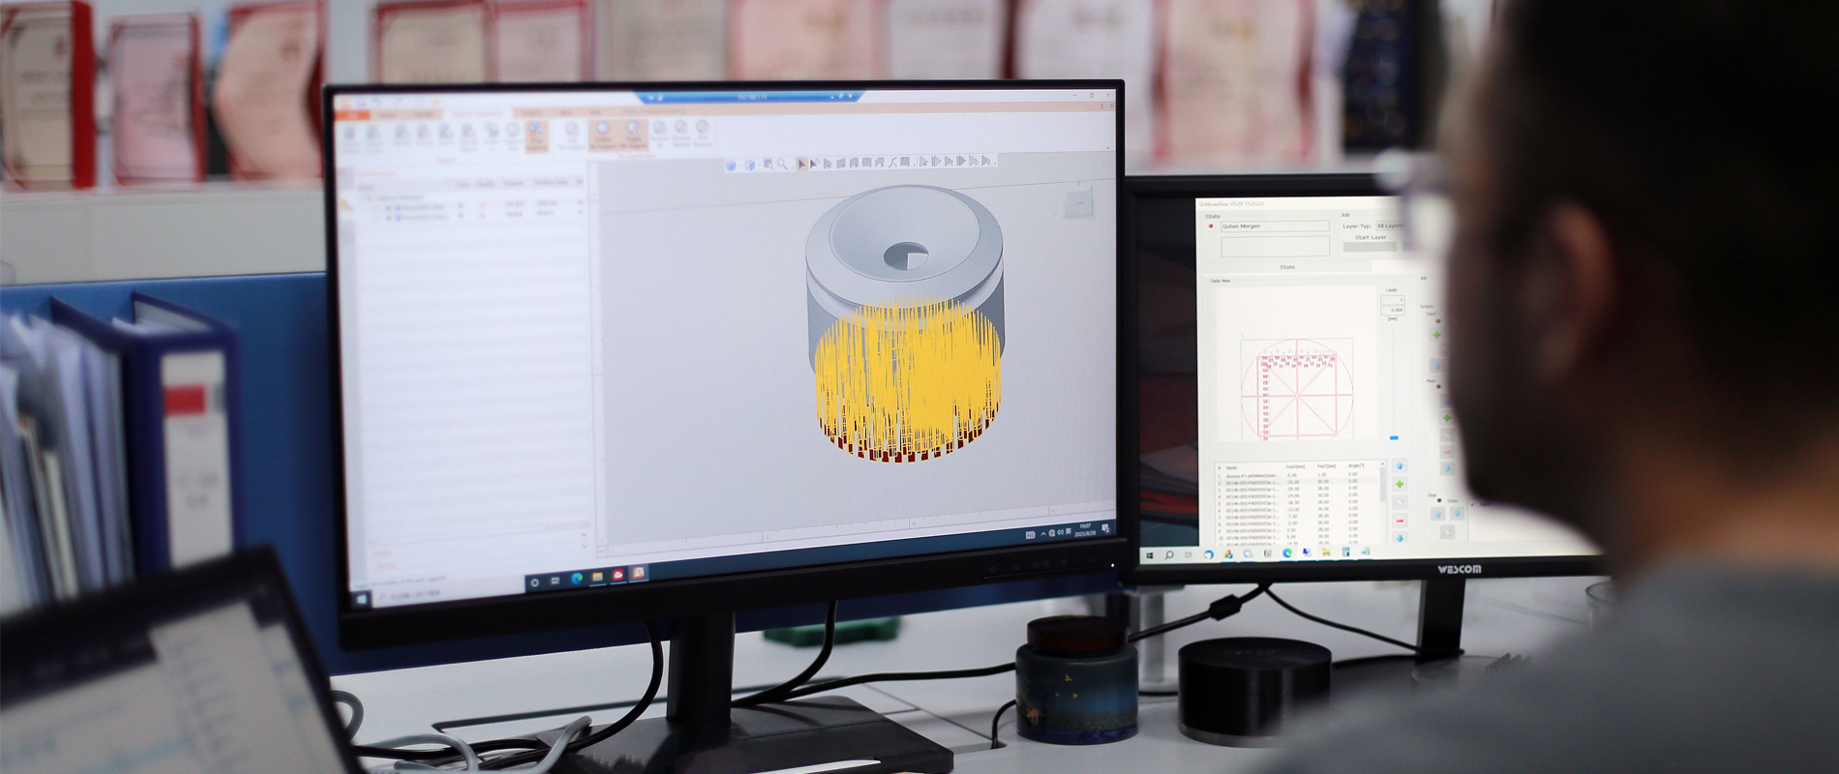Image resolution: width=1839 pixels, height=774 pixels.
Task: Click the red state indicator dot in SLMmachine
Action: pyautogui.click(x=1211, y=226)
